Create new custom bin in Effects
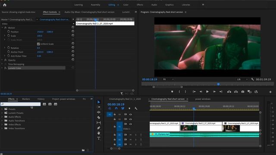The height and width of the screenshot is (155, 276). pyautogui.click(x=83, y=150)
